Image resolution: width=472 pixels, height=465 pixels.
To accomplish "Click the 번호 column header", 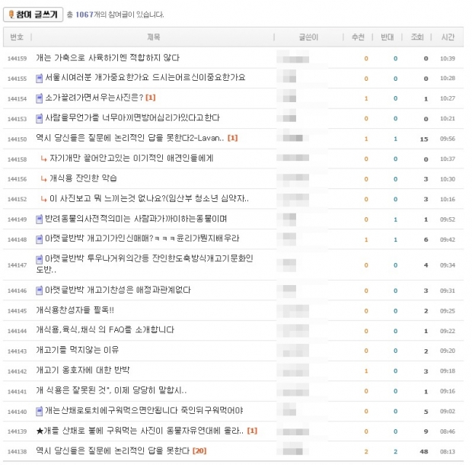I will [x=17, y=37].
